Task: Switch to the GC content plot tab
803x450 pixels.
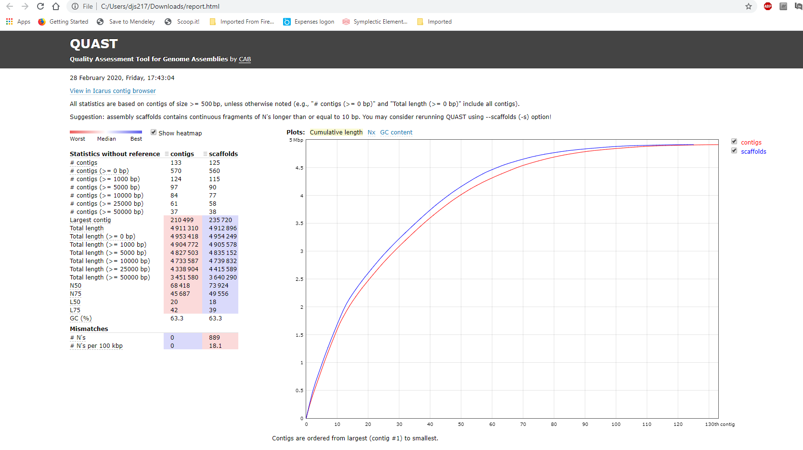Action: coord(396,132)
